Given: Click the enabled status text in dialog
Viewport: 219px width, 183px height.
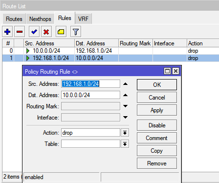Looking at the screenshot, I should tap(34, 177).
